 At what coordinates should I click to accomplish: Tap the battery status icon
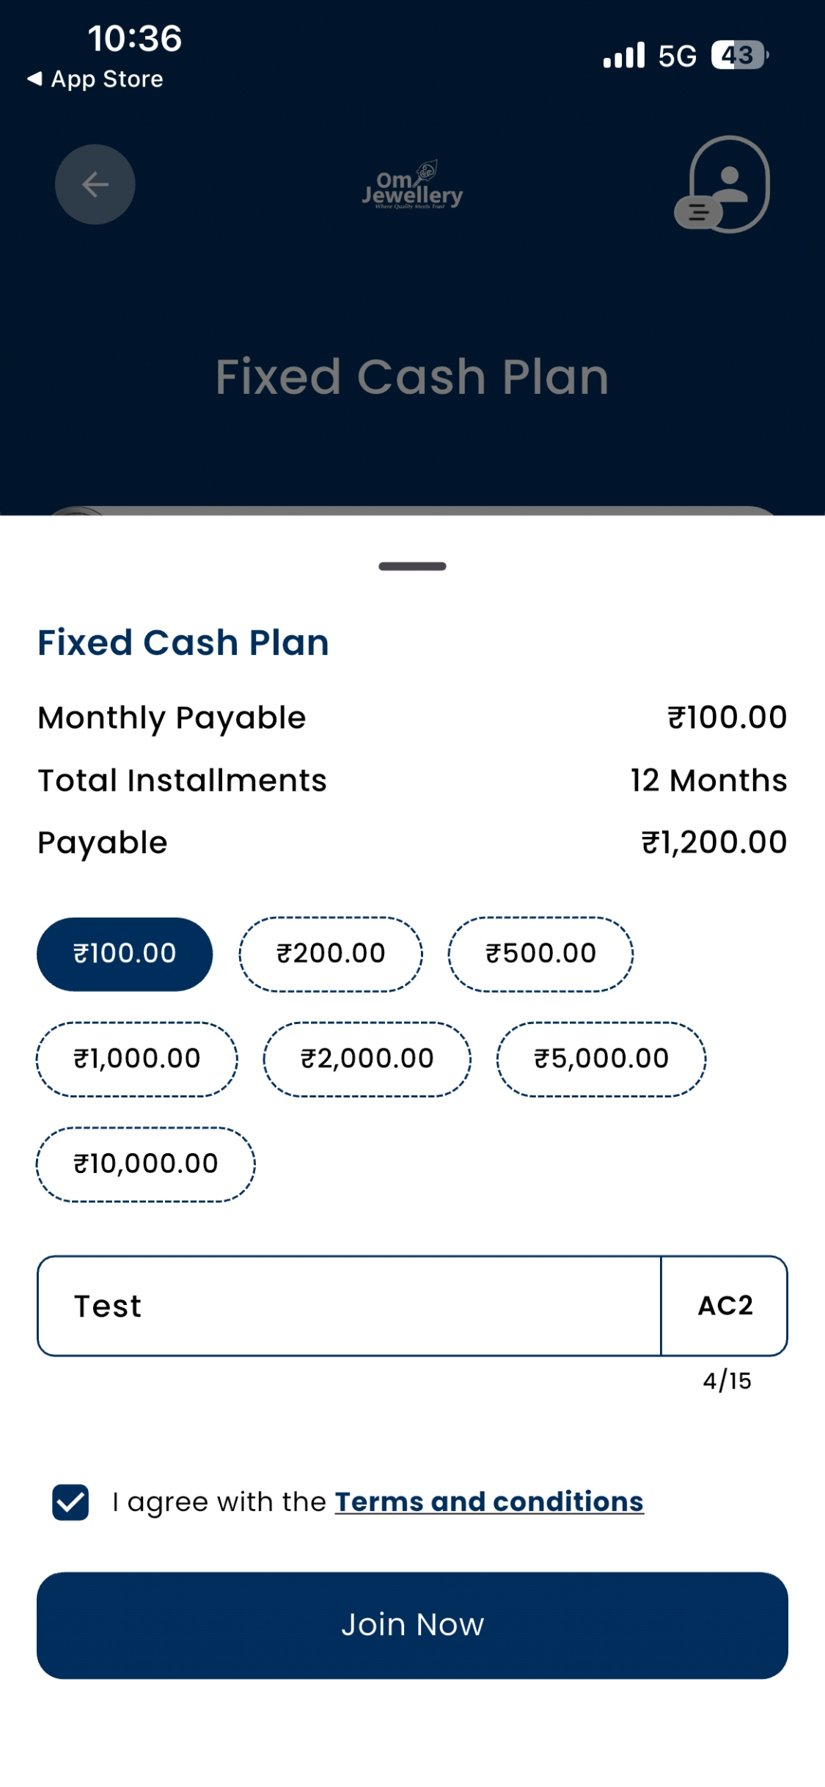pos(740,55)
